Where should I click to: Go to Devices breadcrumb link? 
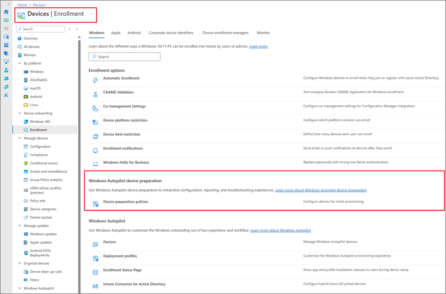pyautogui.click(x=39, y=5)
